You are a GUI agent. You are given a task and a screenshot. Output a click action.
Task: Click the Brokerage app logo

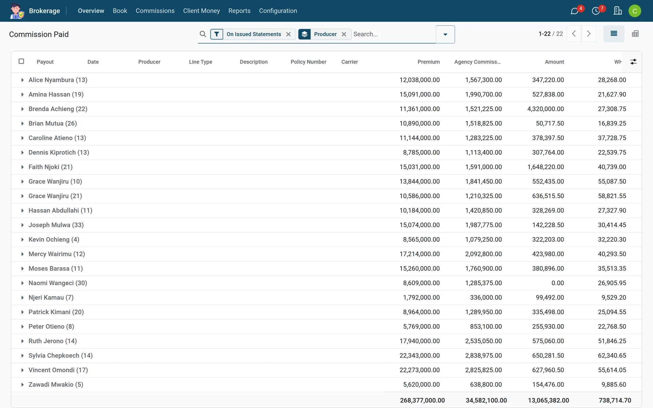[x=17, y=11]
